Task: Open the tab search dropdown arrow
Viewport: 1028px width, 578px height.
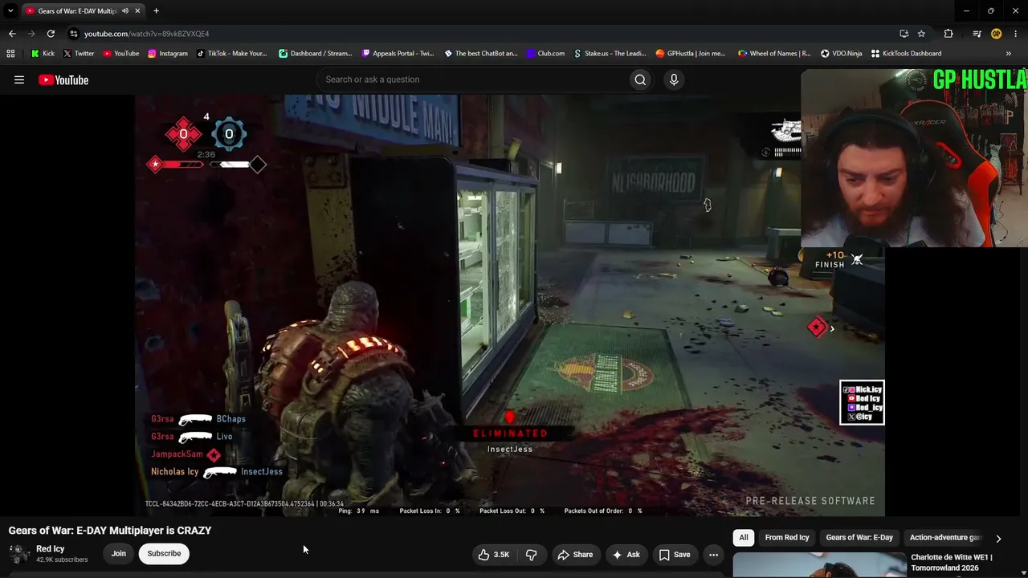Action: pos(10,10)
